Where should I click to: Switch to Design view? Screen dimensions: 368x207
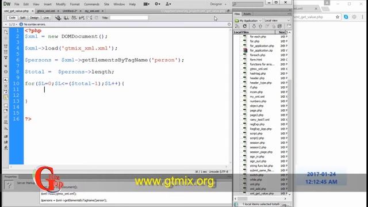pyautogui.click(x=34, y=18)
